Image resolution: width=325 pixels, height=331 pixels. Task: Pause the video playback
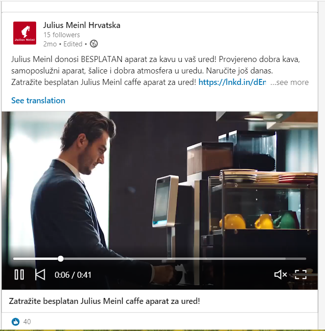pos(19,275)
